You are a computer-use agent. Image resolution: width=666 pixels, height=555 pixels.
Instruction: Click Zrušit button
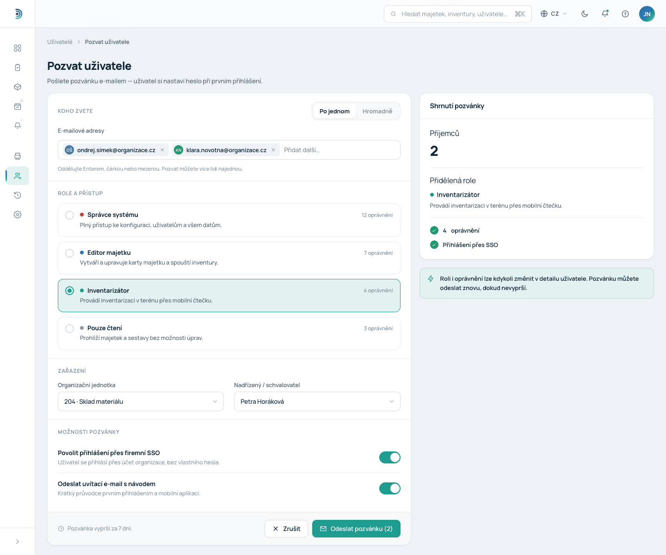pyautogui.click(x=286, y=529)
